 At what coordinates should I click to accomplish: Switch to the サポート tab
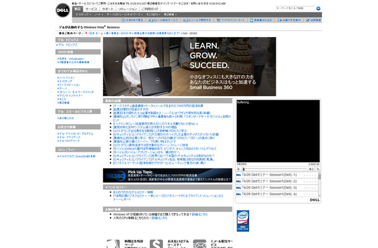point(107,9)
